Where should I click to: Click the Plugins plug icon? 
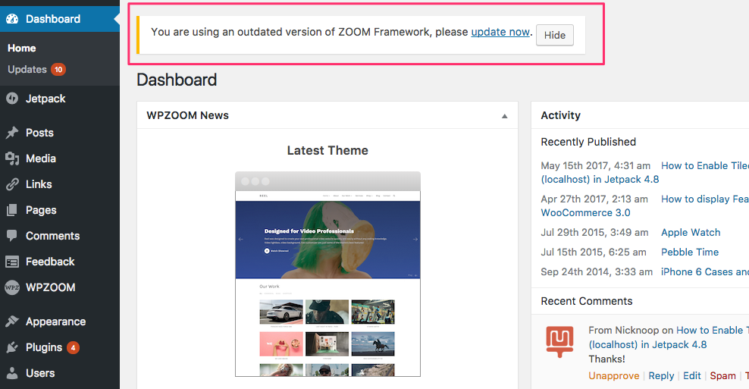(12, 347)
